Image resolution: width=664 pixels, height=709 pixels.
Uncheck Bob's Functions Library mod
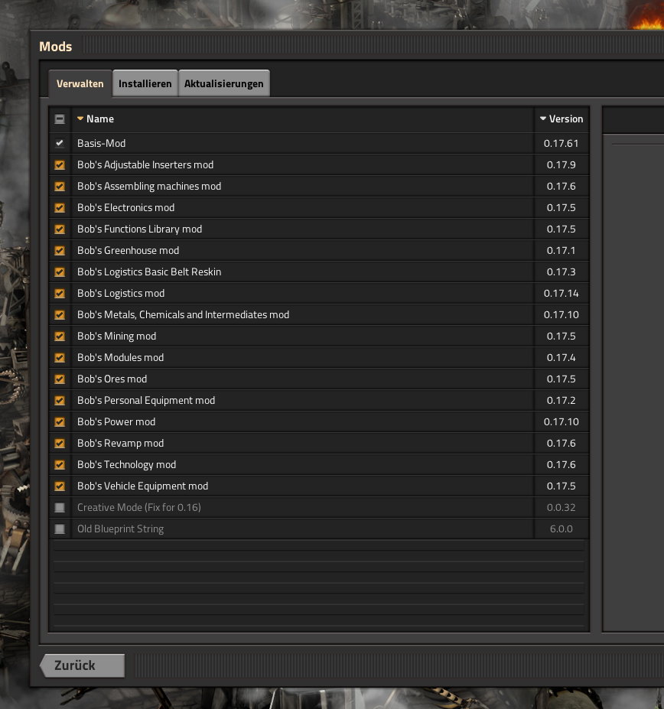coord(59,229)
